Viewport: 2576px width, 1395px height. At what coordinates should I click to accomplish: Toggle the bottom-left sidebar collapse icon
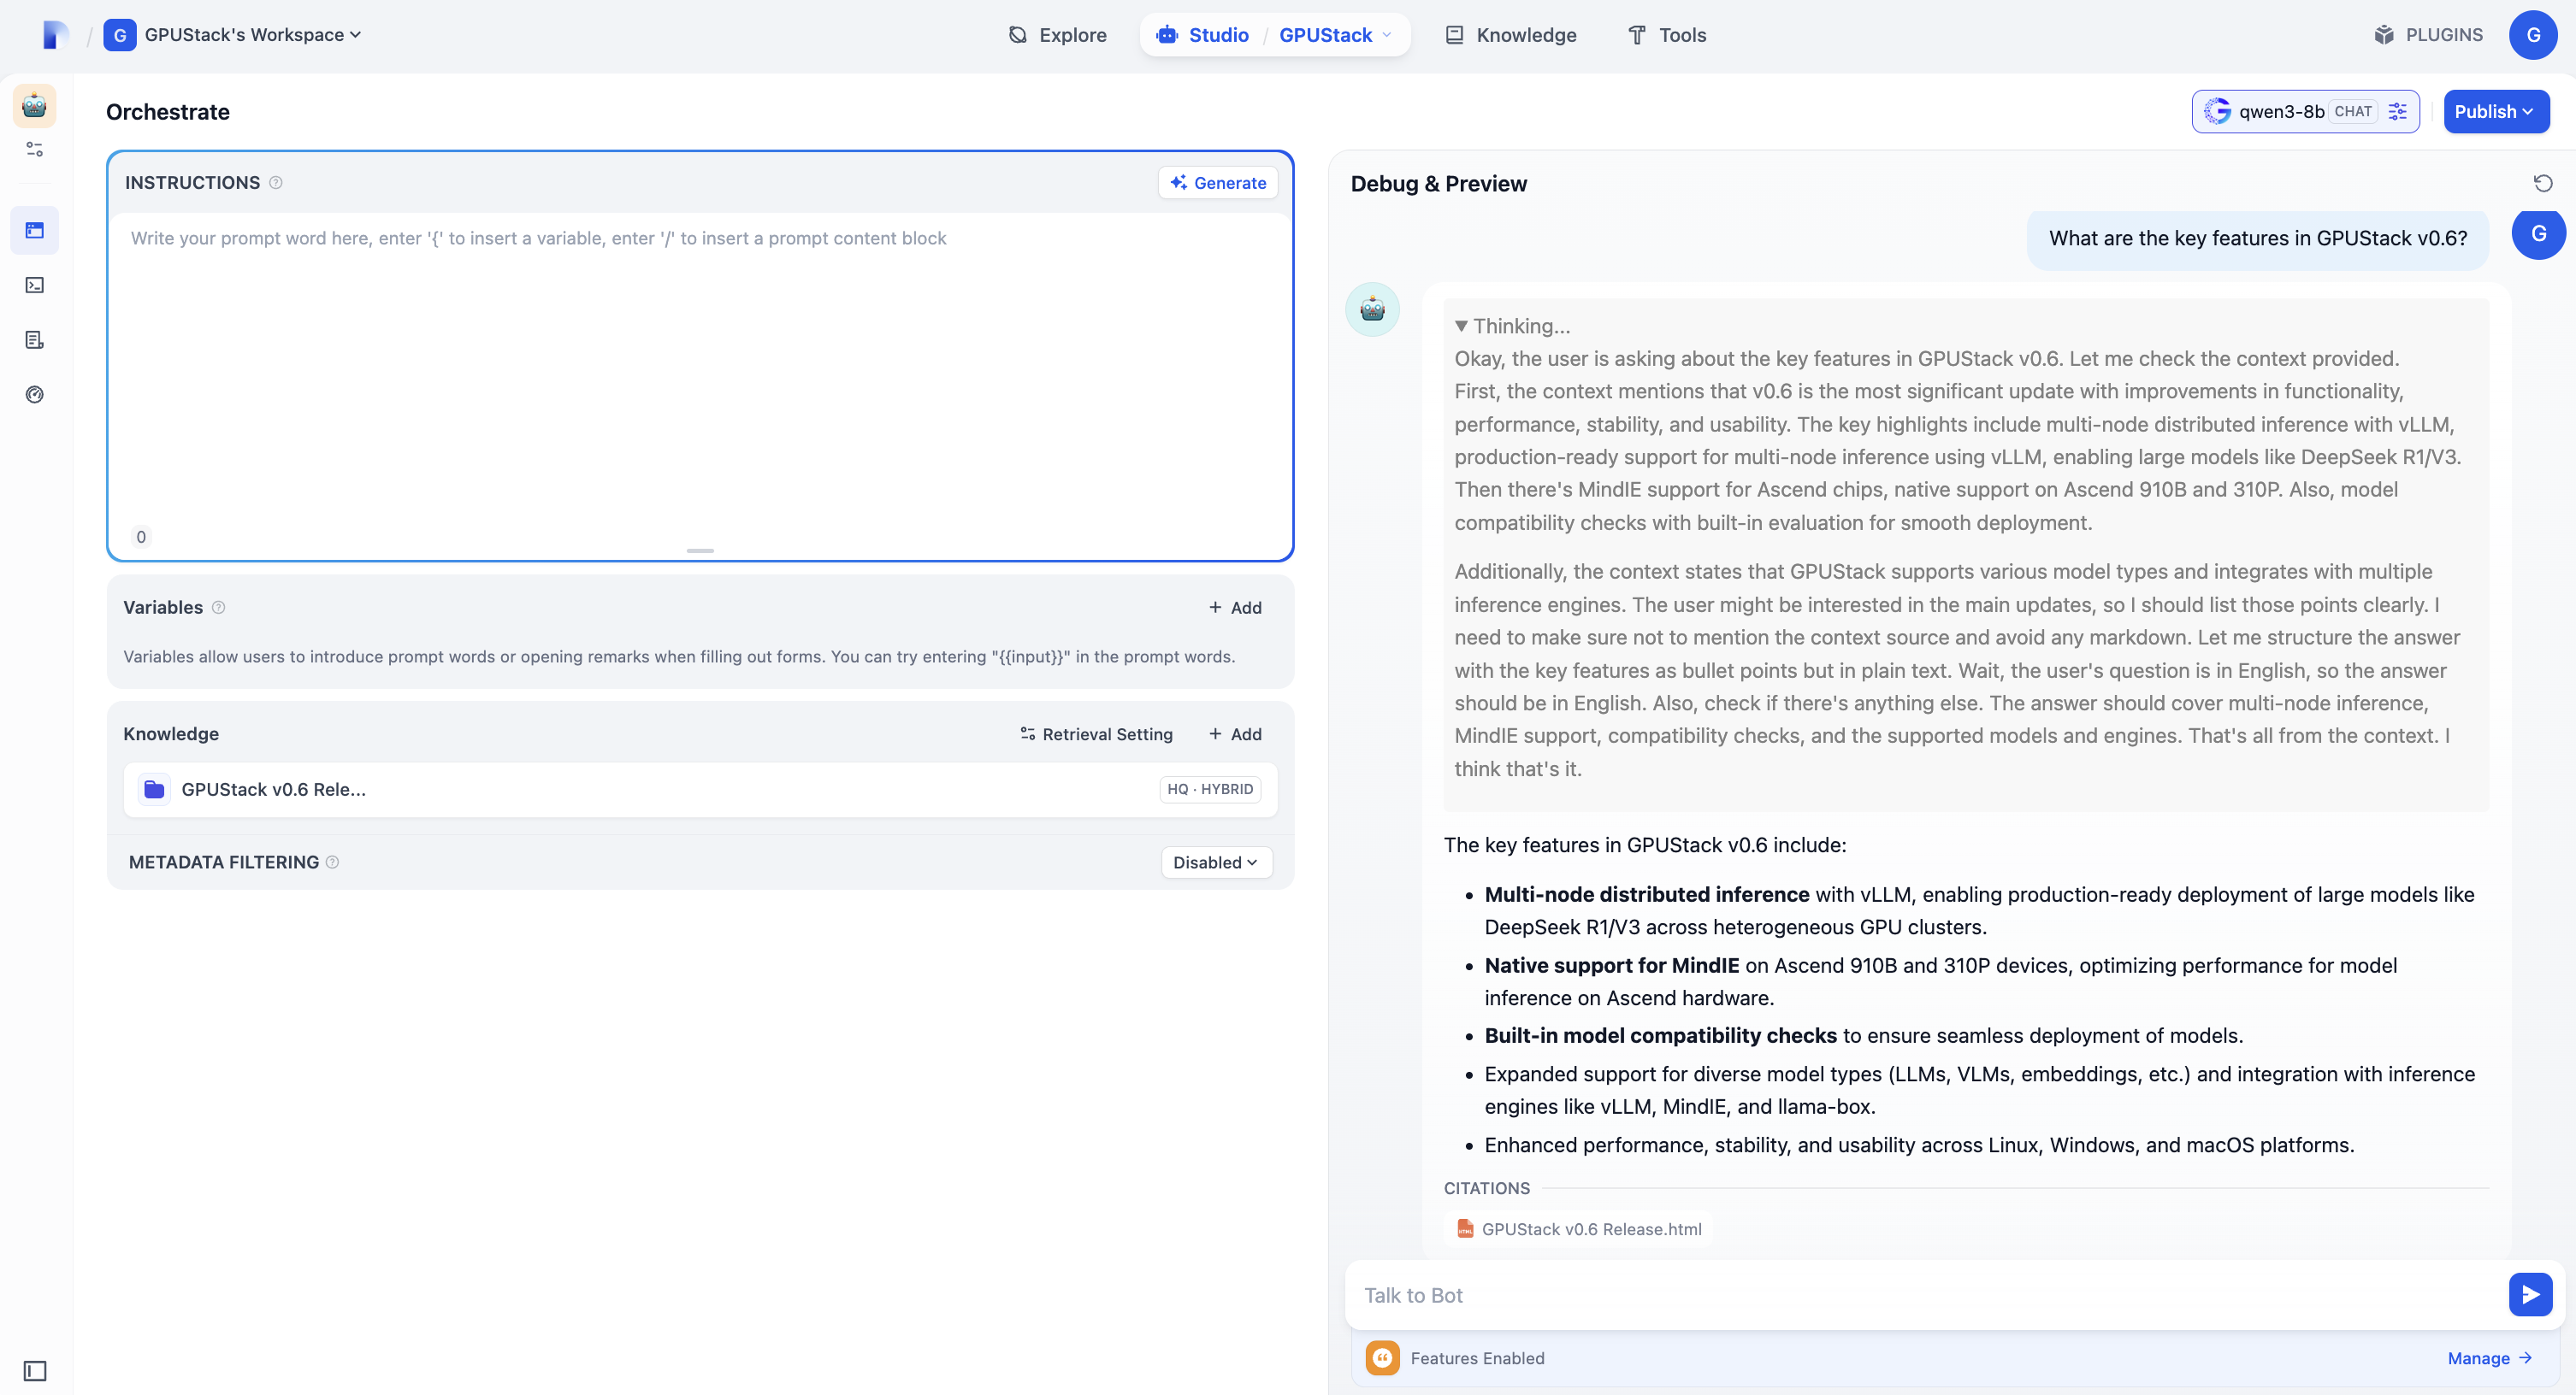click(35, 1370)
